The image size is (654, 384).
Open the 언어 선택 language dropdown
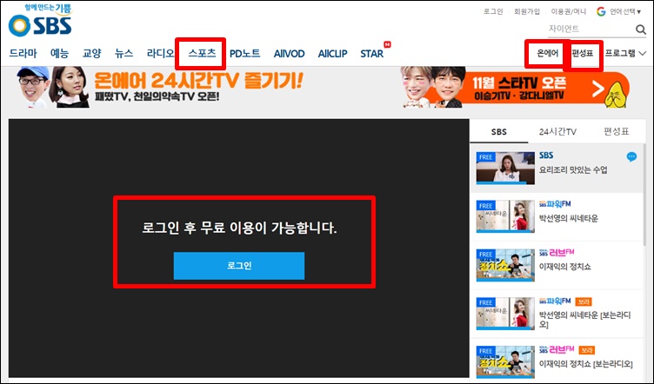point(625,11)
